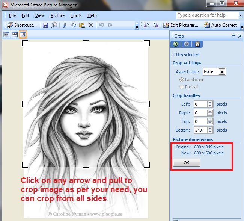This screenshot has height=221, width=244.
Task: Open the File menu
Action: point(12,15)
